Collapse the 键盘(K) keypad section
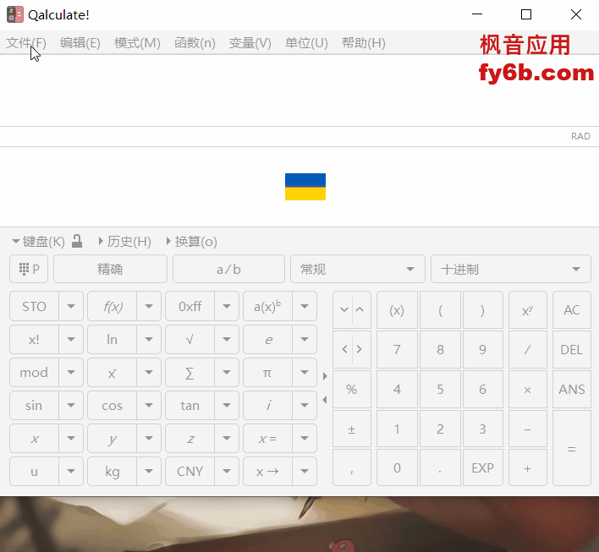This screenshot has height=552, width=599. point(38,241)
